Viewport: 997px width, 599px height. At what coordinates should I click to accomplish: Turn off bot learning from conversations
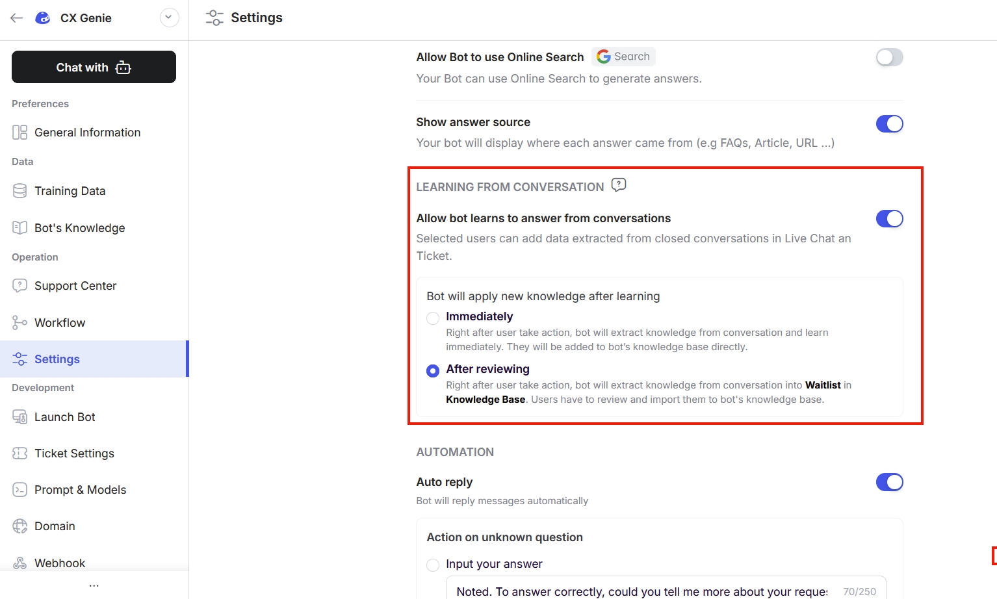point(889,219)
